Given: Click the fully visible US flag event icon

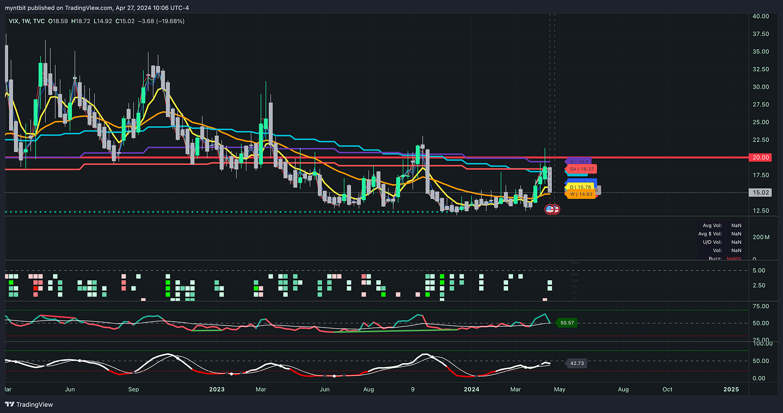Looking at the screenshot, I should 549,209.
